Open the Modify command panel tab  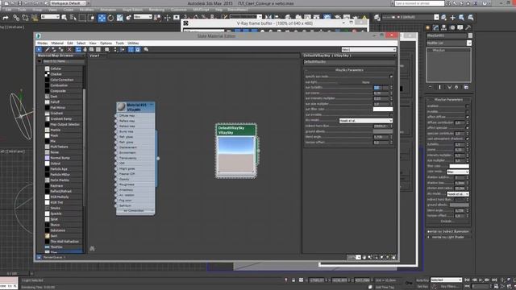tap(436, 27)
